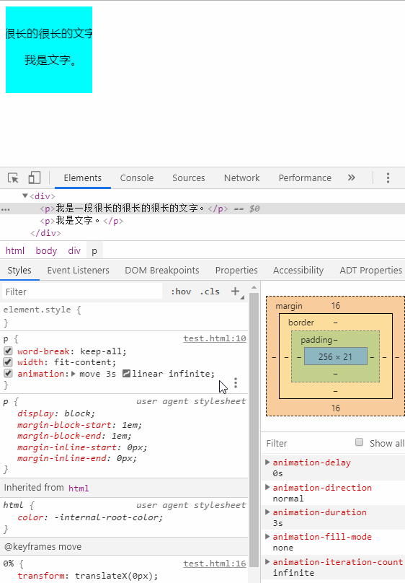Viewport: 405px width, 583px height.
Task: Click the element.style rule block
Action: pos(124,316)
